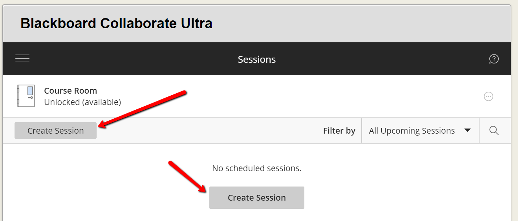Click the gray filter toolbar strip
Screen dimensions: 518x221
(x=257, y=130)
